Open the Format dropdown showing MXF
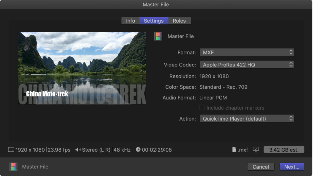The height and width of the screenshot is (176, 313). [247, 52]
